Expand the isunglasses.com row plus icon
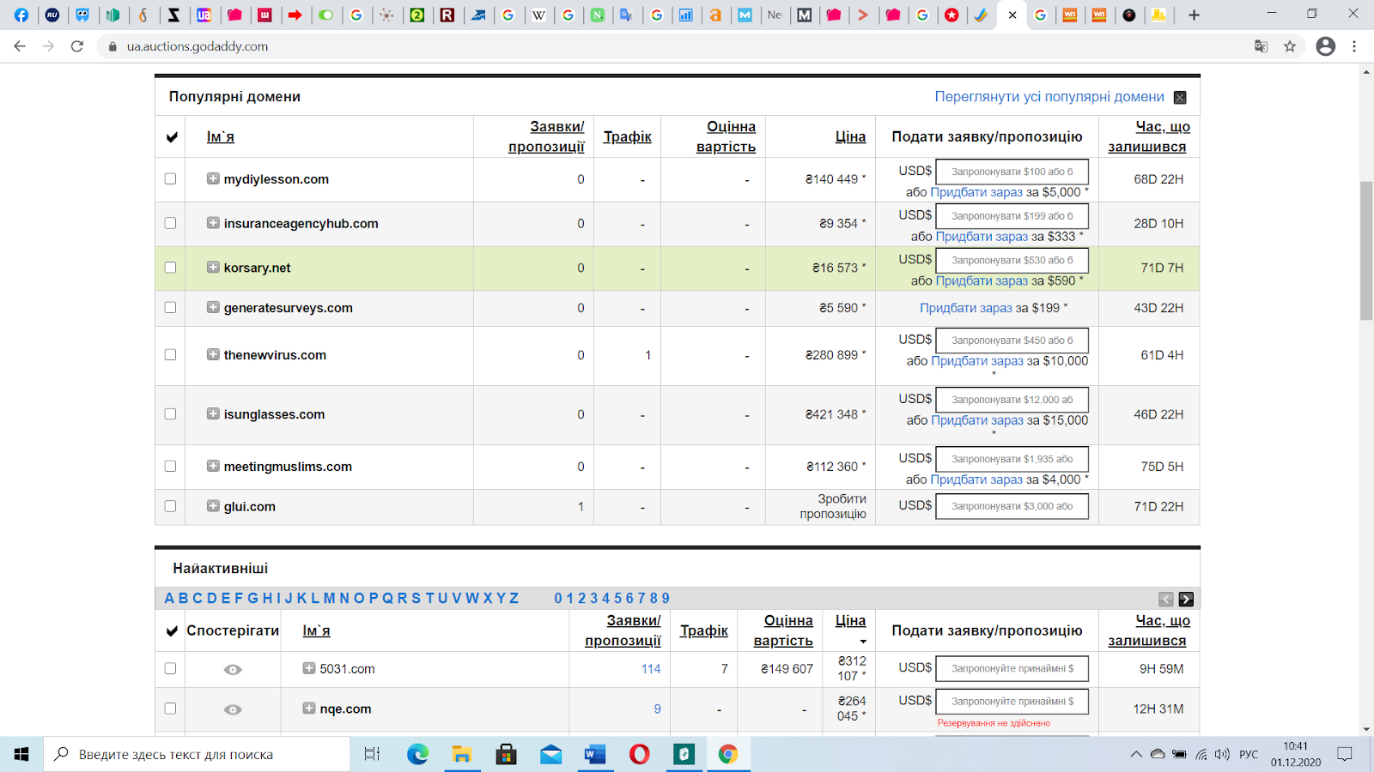 pyautogui.click(x=213, y=413)
